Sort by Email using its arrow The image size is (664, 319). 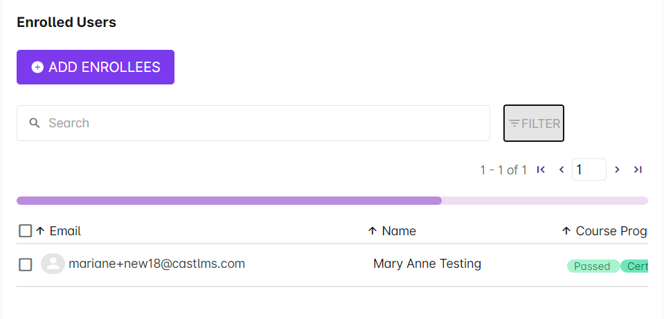click(40, 231)
